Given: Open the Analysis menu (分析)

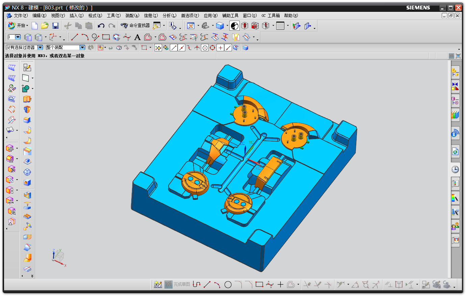Looking at the screenshot, I should tap(169, 16).
